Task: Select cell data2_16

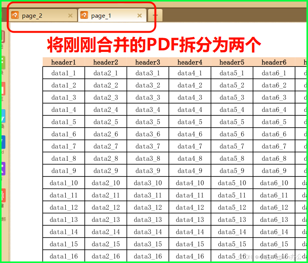Action: (106, 256)
